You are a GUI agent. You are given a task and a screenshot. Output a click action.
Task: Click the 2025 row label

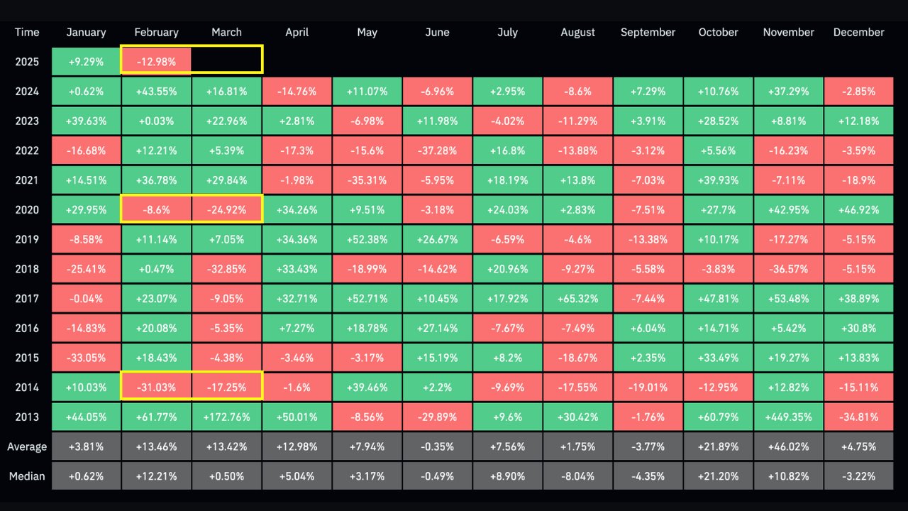[27, 62]
